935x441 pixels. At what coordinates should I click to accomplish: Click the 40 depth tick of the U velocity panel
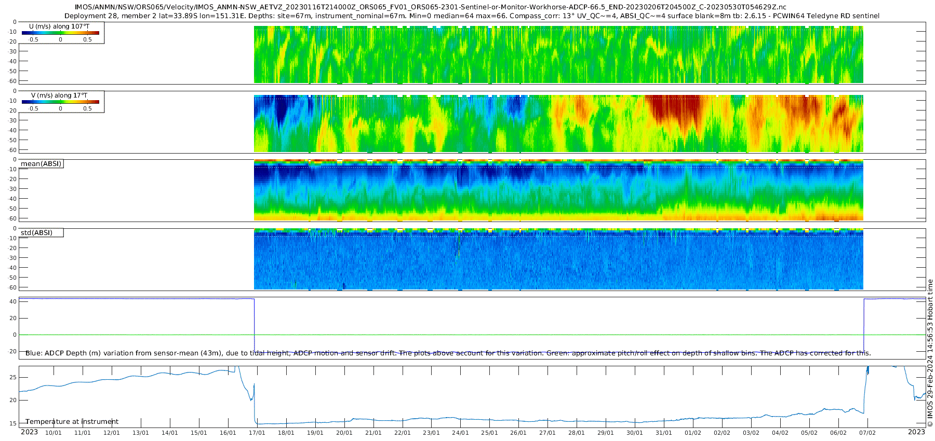point(13,61)
